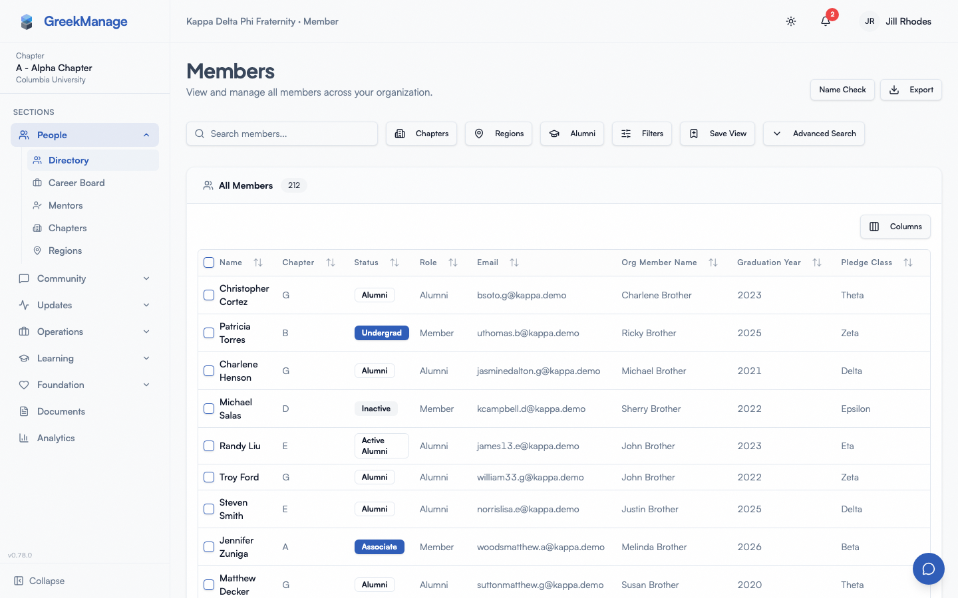
Task: Click the Name Check button
Action: (x=842, y=90)
